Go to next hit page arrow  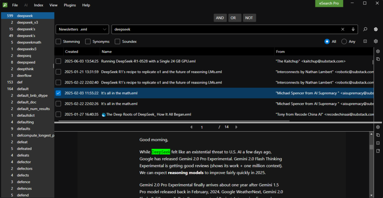(x=236, y=127)
